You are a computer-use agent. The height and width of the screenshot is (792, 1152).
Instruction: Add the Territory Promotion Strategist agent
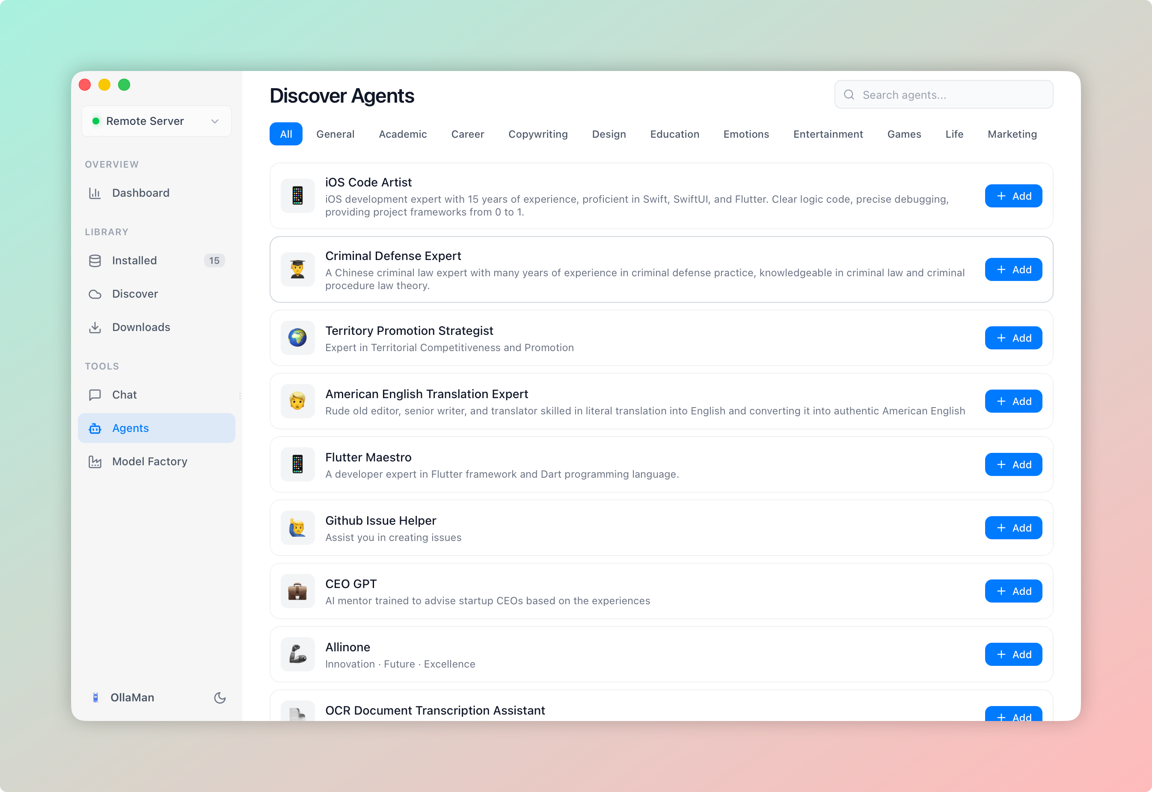pos(1013,338)
